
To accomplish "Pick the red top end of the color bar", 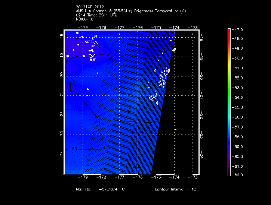I will coord(229,30).
